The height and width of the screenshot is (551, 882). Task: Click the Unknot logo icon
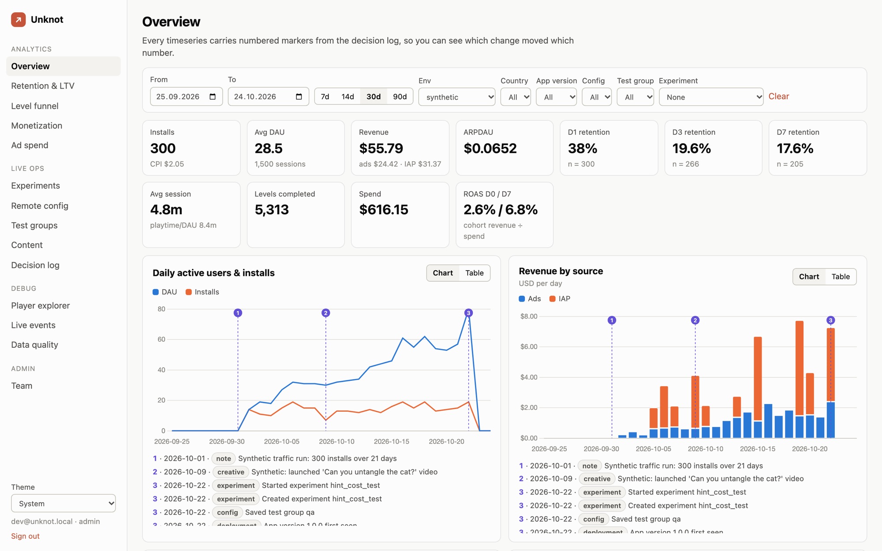click(19, 19)
